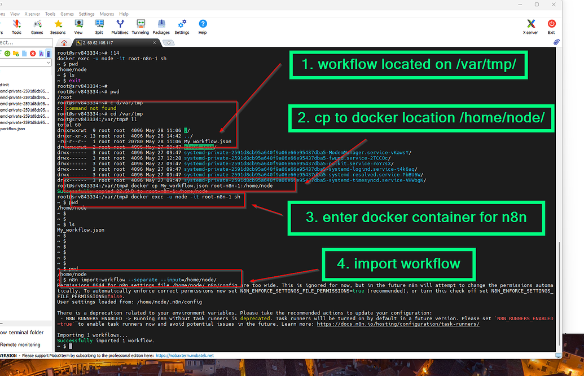
Task: Launch the Games panel
Action: click(x=37, y=25)
